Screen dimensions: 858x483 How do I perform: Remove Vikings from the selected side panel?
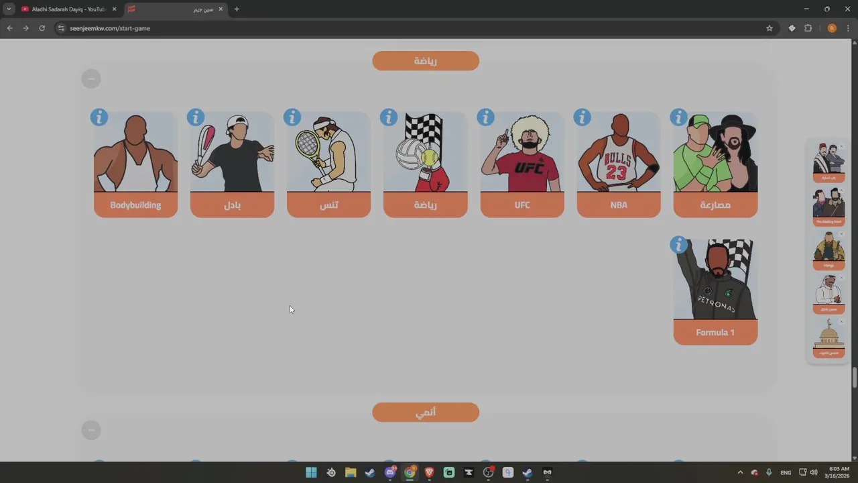click(841, 235)
